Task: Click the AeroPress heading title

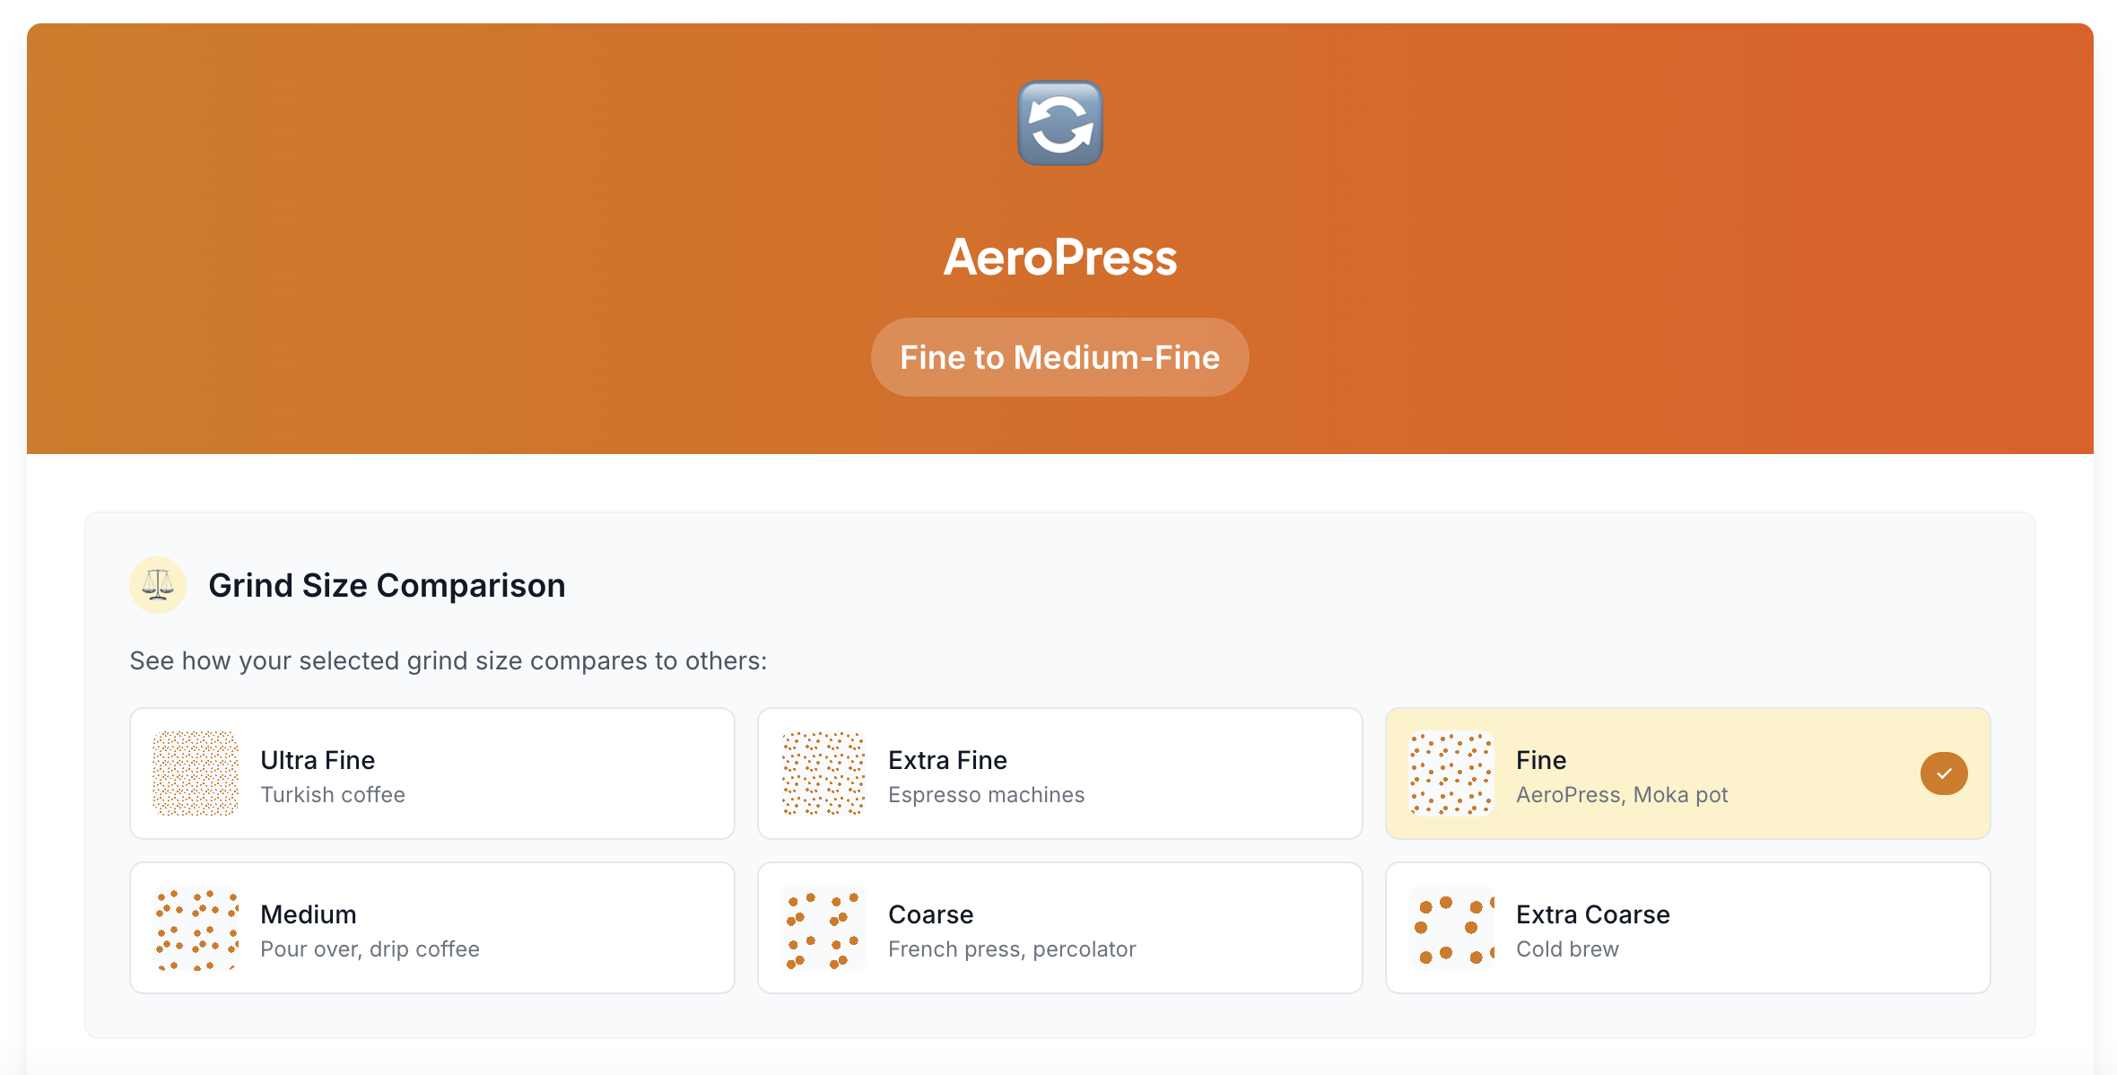Action: (1059, 258)
